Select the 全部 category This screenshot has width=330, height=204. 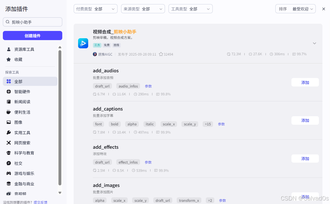point(30,81)
